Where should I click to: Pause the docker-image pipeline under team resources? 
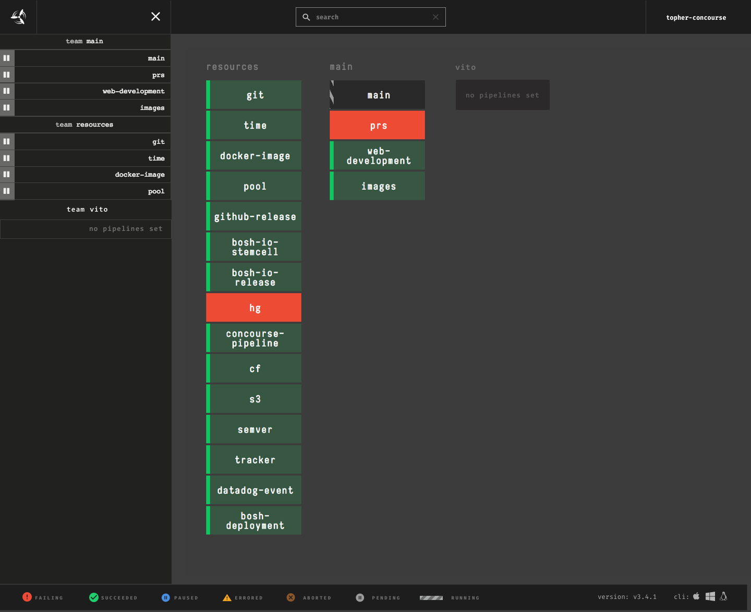pos(7,174)
